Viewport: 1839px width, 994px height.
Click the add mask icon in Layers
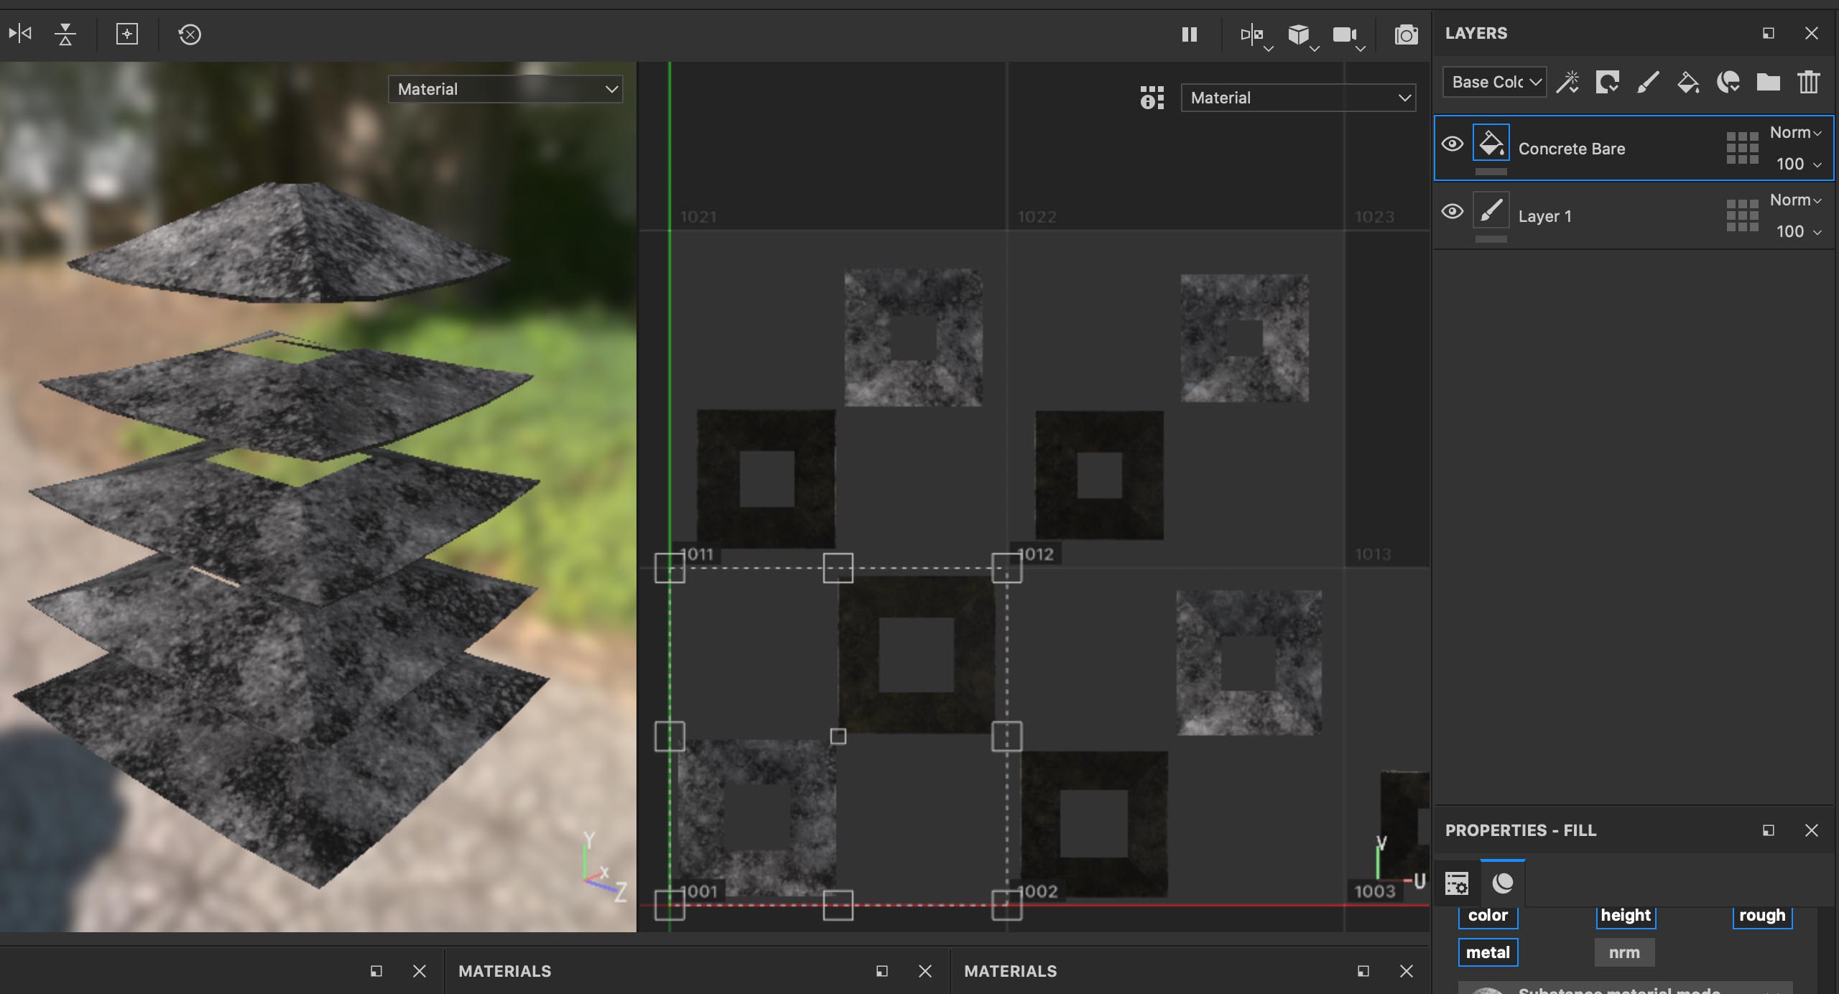point(1607,82)
